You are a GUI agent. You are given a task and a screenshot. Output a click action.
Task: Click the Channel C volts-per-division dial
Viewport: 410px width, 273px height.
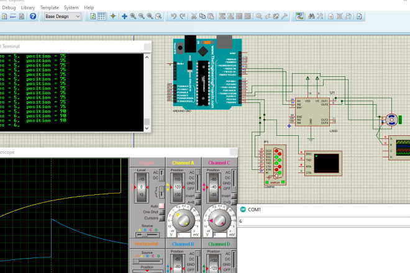(x=220, y=220)
